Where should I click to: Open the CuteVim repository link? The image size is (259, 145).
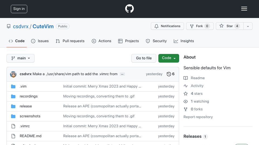(x=43, y=26)
